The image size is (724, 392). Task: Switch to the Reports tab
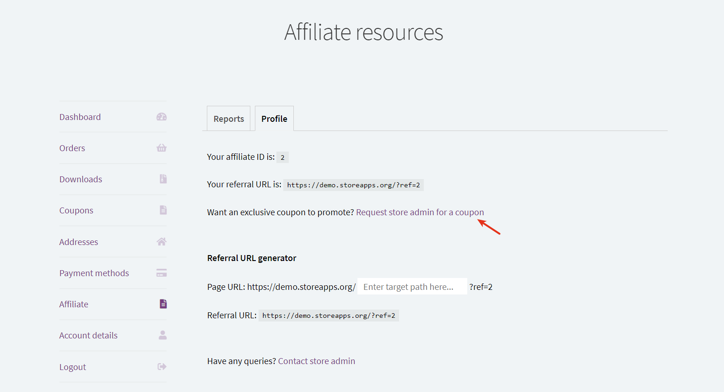tap(228, 119)
